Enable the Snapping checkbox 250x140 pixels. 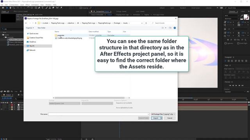coord(81,8)
